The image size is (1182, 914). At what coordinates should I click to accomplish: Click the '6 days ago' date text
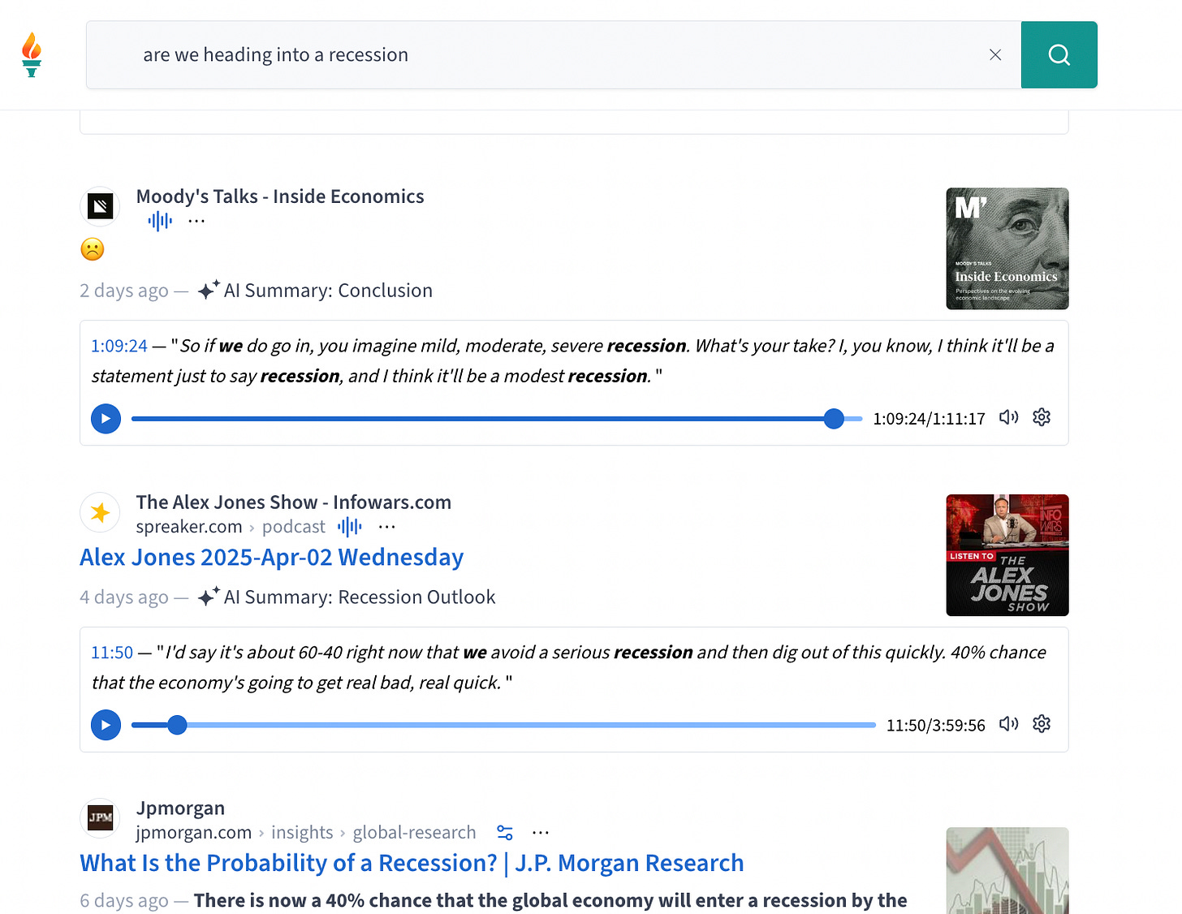tap(124, 901)
